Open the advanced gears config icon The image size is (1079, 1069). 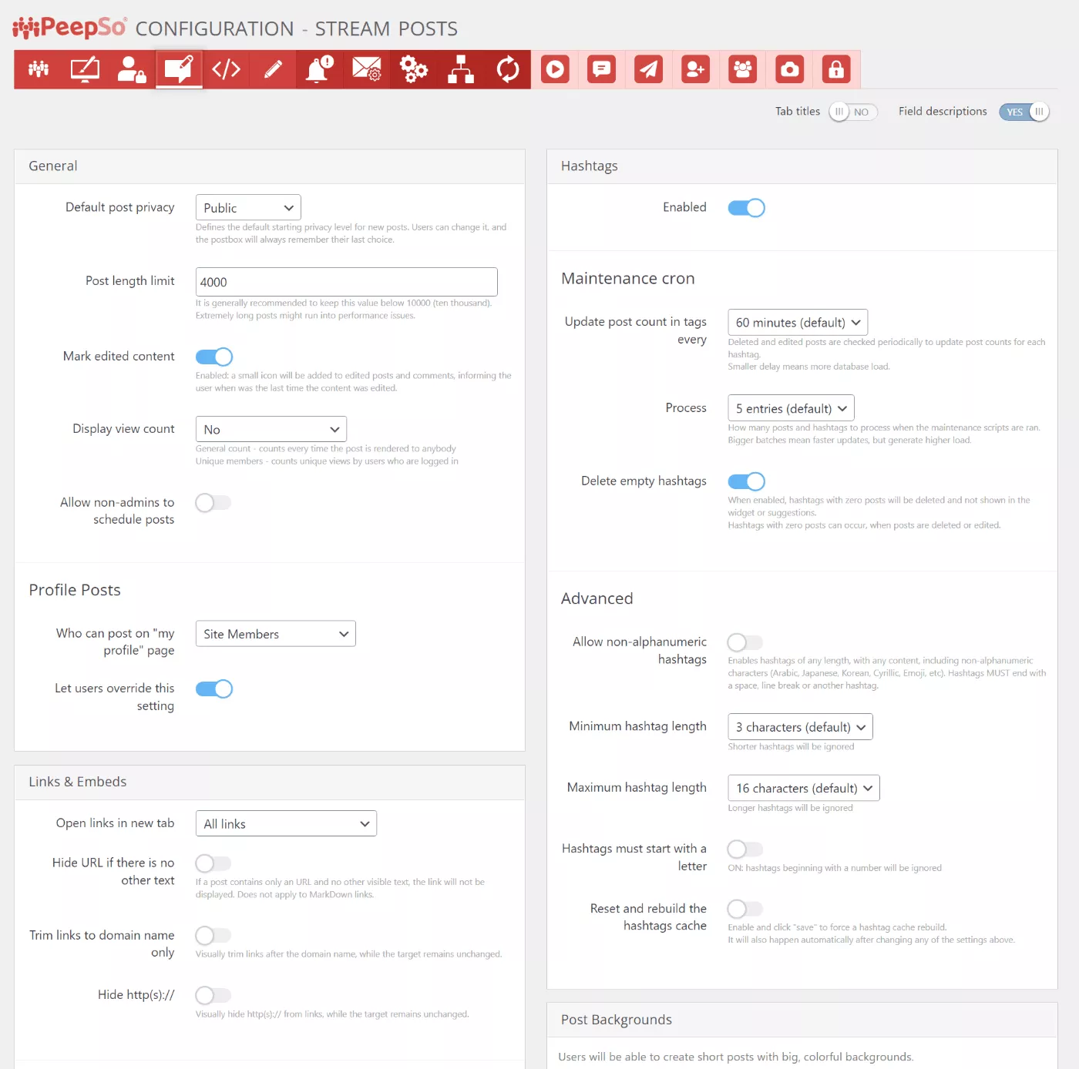coord(414,69)
